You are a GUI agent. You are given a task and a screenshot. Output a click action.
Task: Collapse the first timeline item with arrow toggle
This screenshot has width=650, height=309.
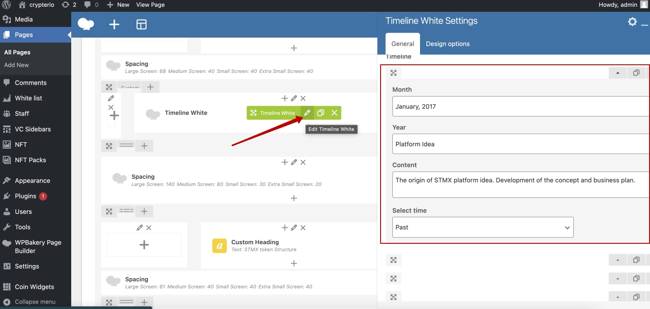point(617,73)
